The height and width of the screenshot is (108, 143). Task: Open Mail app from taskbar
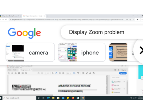click(x=63, y=98)
